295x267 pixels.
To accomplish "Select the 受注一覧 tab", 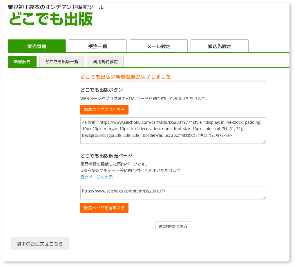I will click(x=97, y=46).
